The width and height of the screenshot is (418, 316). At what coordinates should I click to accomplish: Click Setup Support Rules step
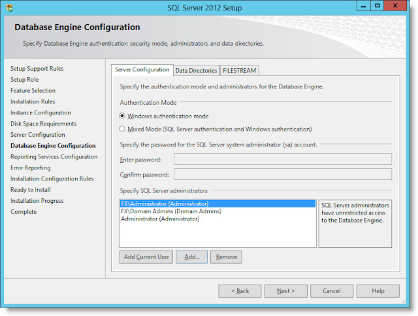(x=37, y=69)
